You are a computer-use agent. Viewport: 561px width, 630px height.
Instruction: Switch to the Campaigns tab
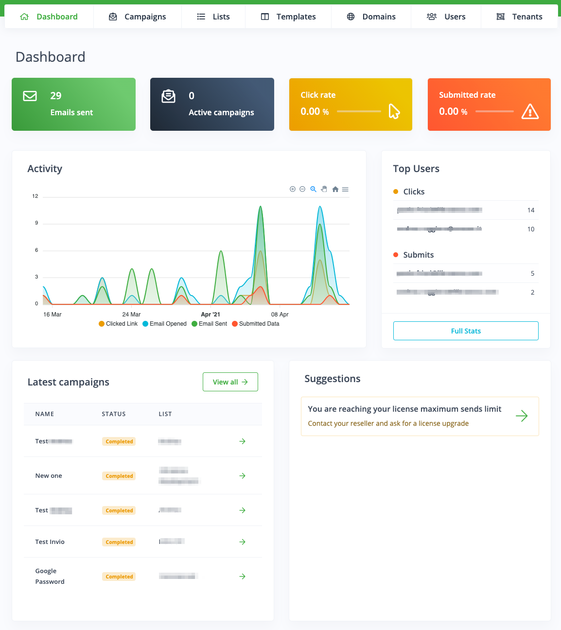click(x=138, y=16)
